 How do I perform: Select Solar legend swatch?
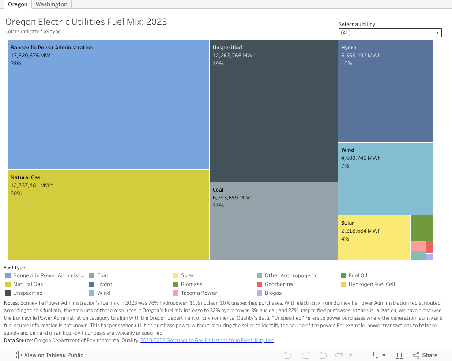(x=176, y=275)
